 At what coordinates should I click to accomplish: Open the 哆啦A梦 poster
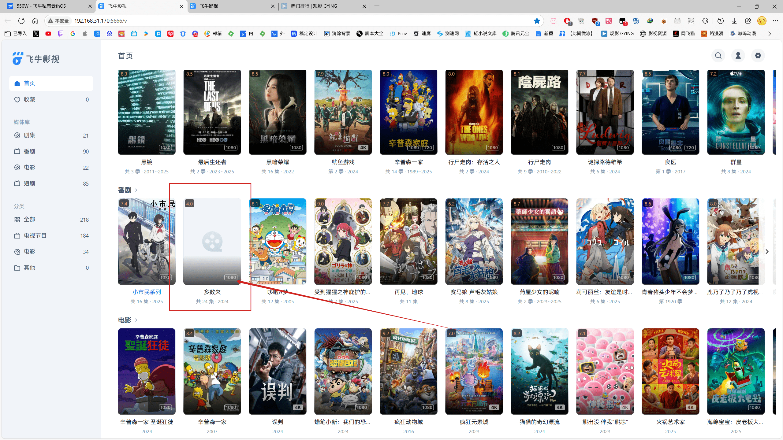tap(278, 242)
